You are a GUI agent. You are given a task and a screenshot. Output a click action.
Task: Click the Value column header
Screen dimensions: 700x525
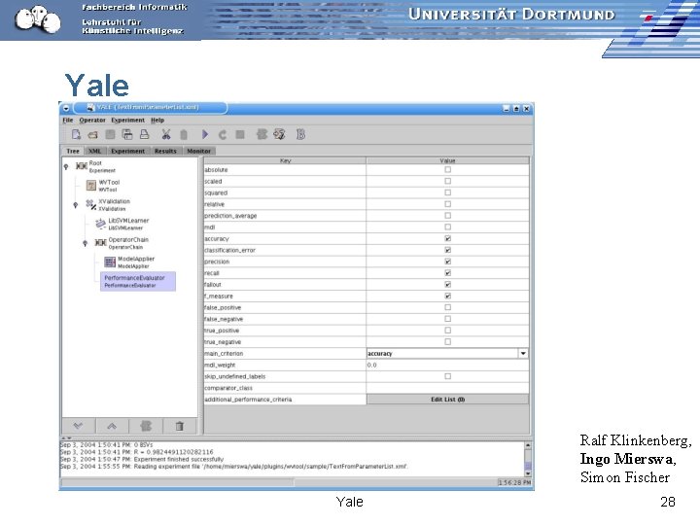447,160
